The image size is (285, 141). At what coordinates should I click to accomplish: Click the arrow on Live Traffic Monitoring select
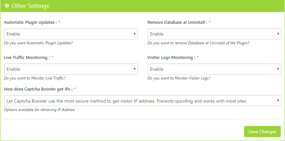tap(135, 69)
